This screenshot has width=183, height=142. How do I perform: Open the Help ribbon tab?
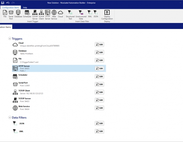click(x=25, y=7)
